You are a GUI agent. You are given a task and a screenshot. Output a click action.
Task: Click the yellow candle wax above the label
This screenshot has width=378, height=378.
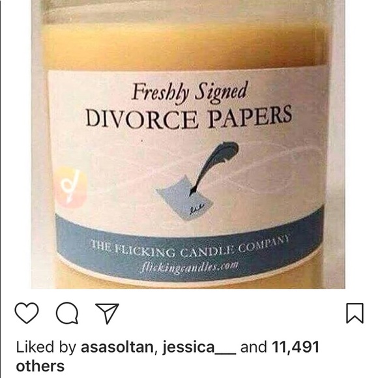tap(183, 46)
